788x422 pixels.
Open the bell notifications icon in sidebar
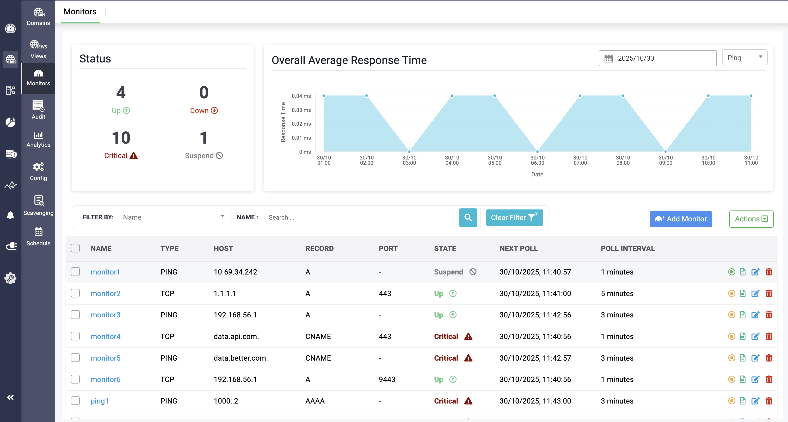[x=10, y=215]
